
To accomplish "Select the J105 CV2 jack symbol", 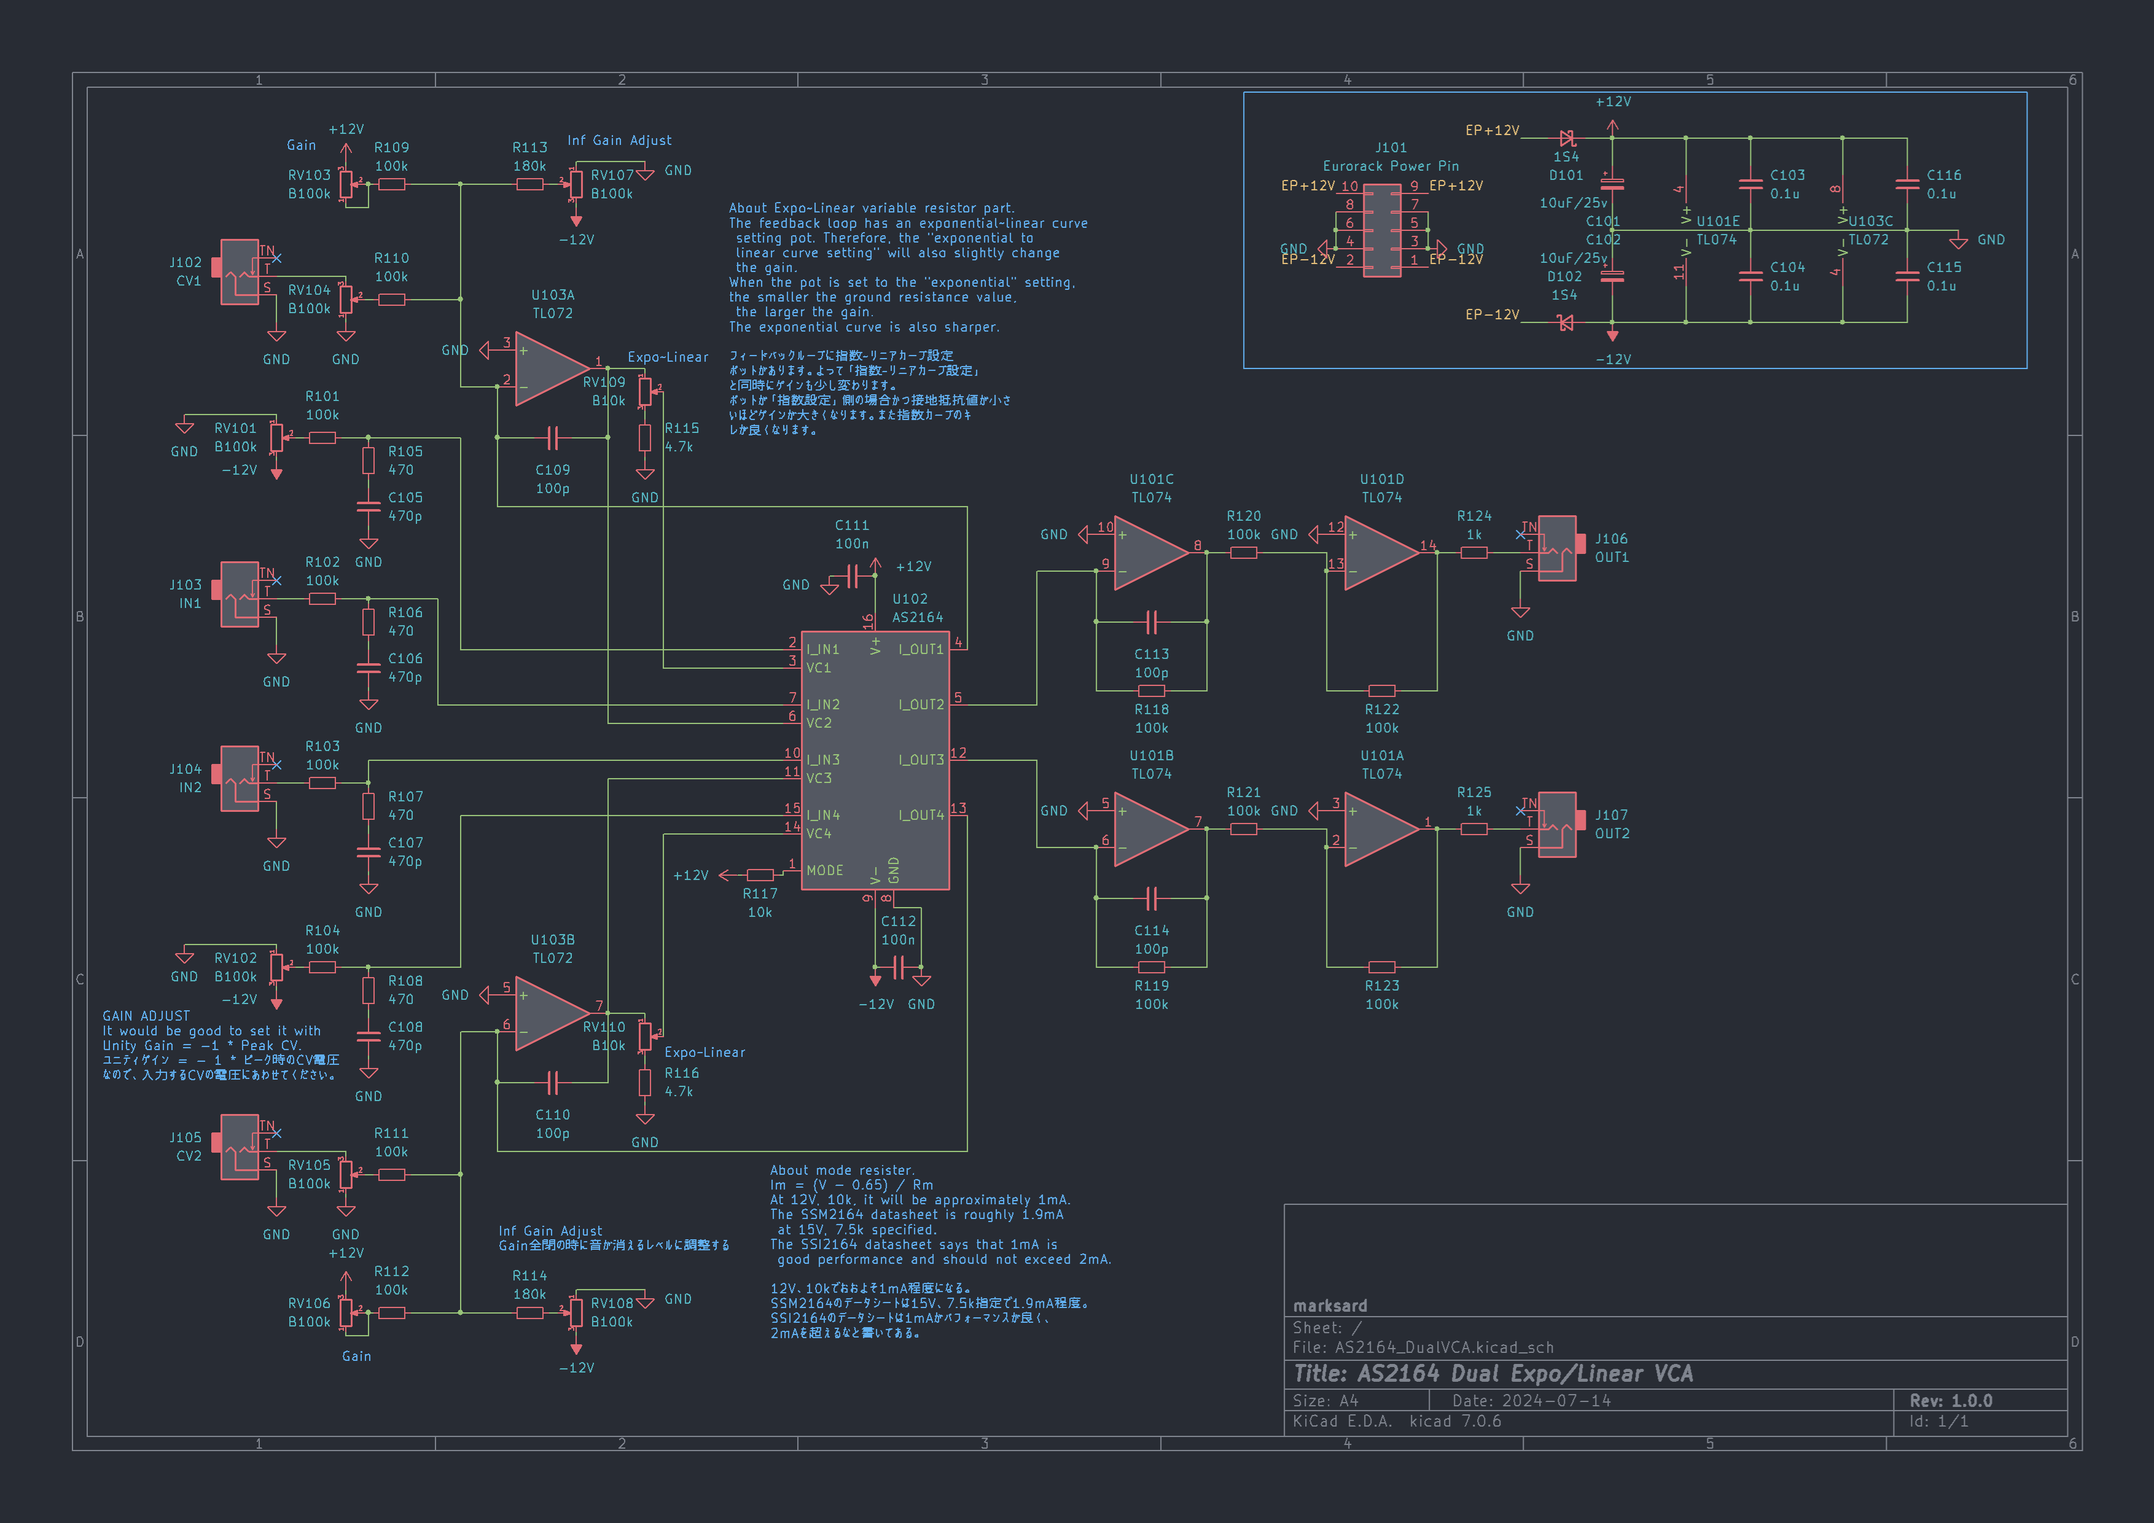I will click(x=239, y=1147).
